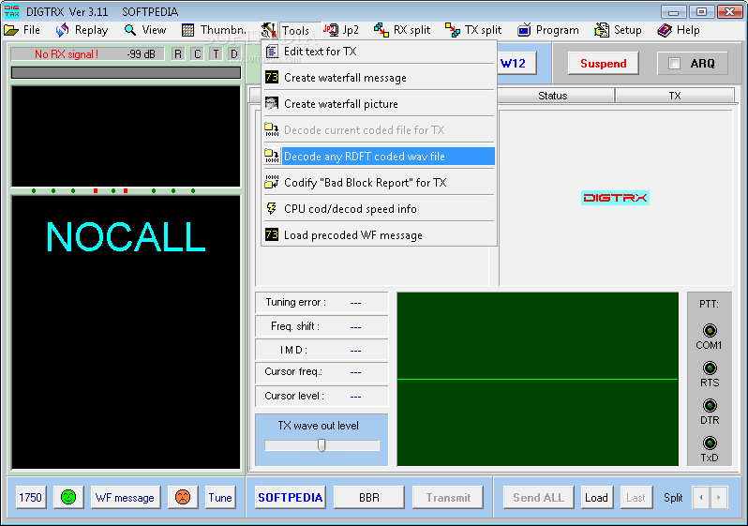Choose Load precoded WF message
The height and width of the screenshot is (526, 748).
380,234
